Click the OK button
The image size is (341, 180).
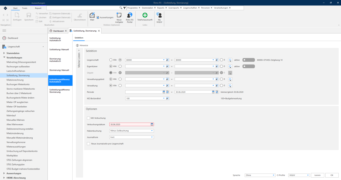tap(332, 175)
